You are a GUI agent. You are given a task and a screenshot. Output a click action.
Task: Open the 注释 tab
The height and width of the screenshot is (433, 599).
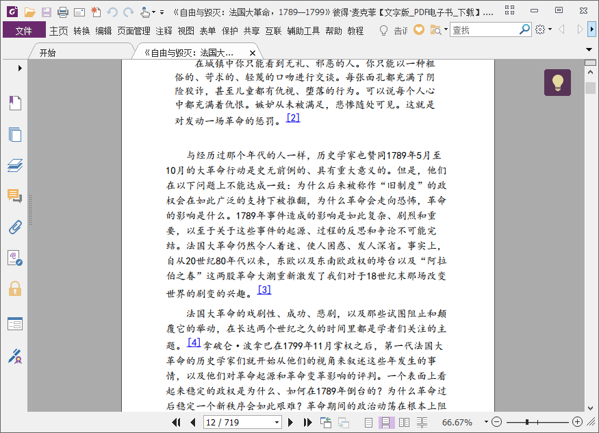point(164,31)
